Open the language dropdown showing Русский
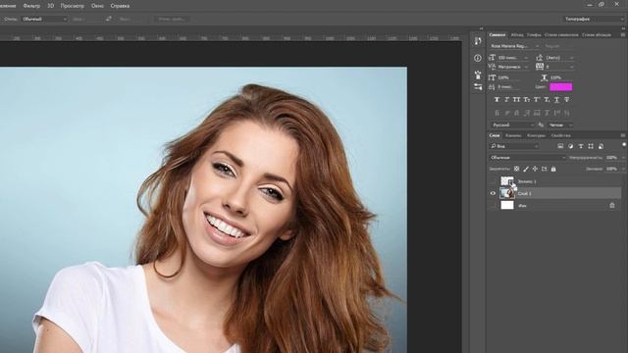The width and height of the screenshot is (628, 353). 512,126
